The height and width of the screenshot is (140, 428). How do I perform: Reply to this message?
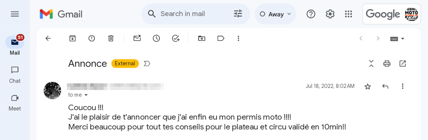tap(385, 86)
